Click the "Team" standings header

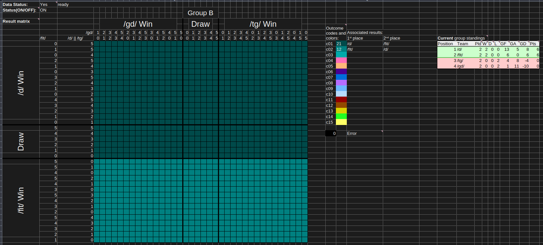462,44
